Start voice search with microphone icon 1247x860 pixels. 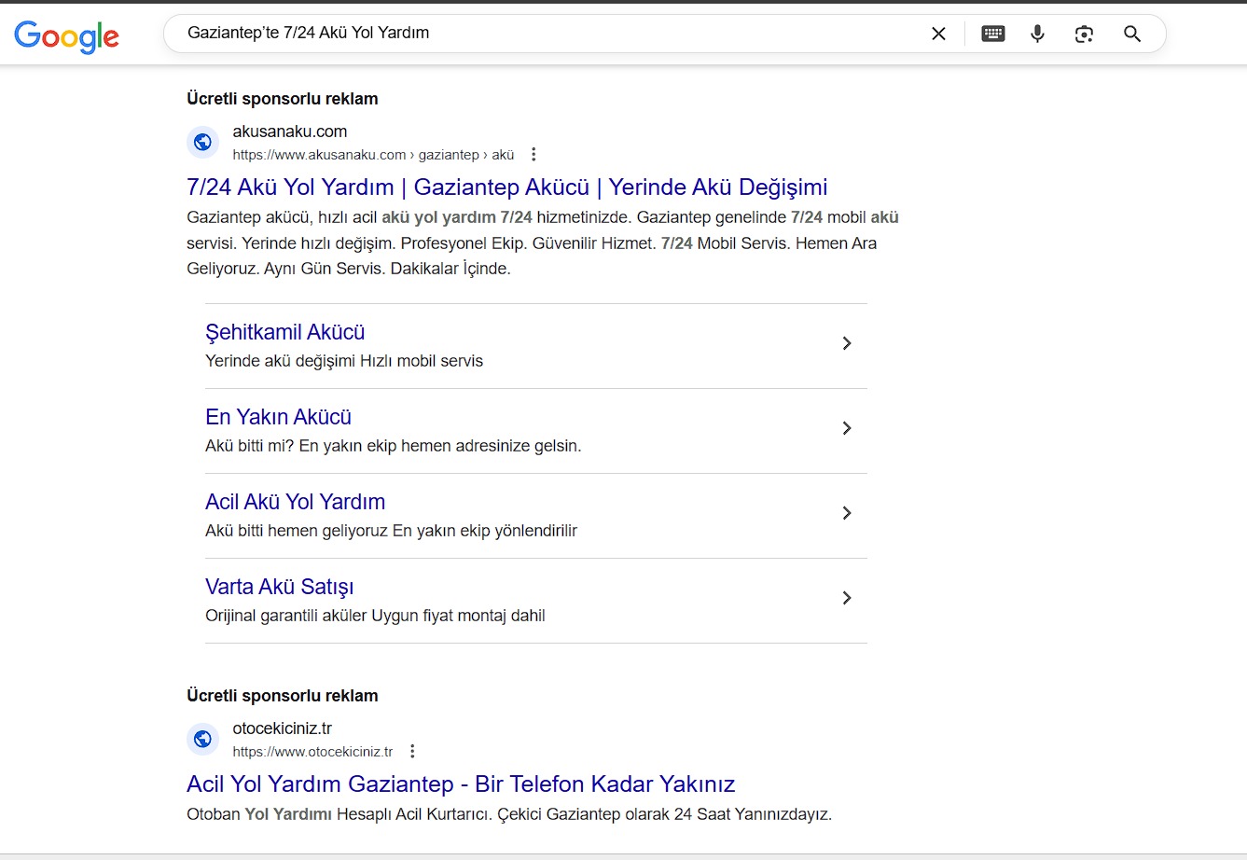click(1037, 34)
